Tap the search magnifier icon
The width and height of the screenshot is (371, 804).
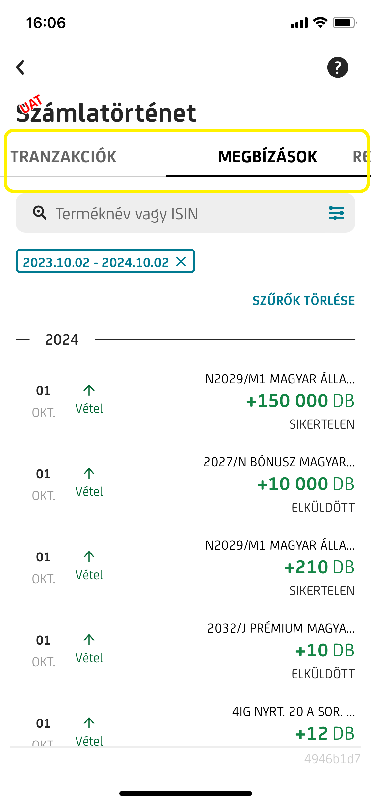(x=39, y=213)
